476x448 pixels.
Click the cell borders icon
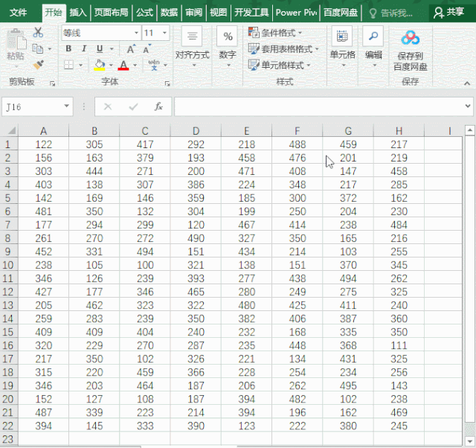point(69,65)
